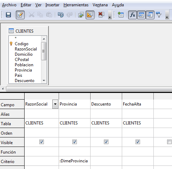172x169 pixels.
Task: Click the Redo arrow icon
Action: click(x=70, y=15)
